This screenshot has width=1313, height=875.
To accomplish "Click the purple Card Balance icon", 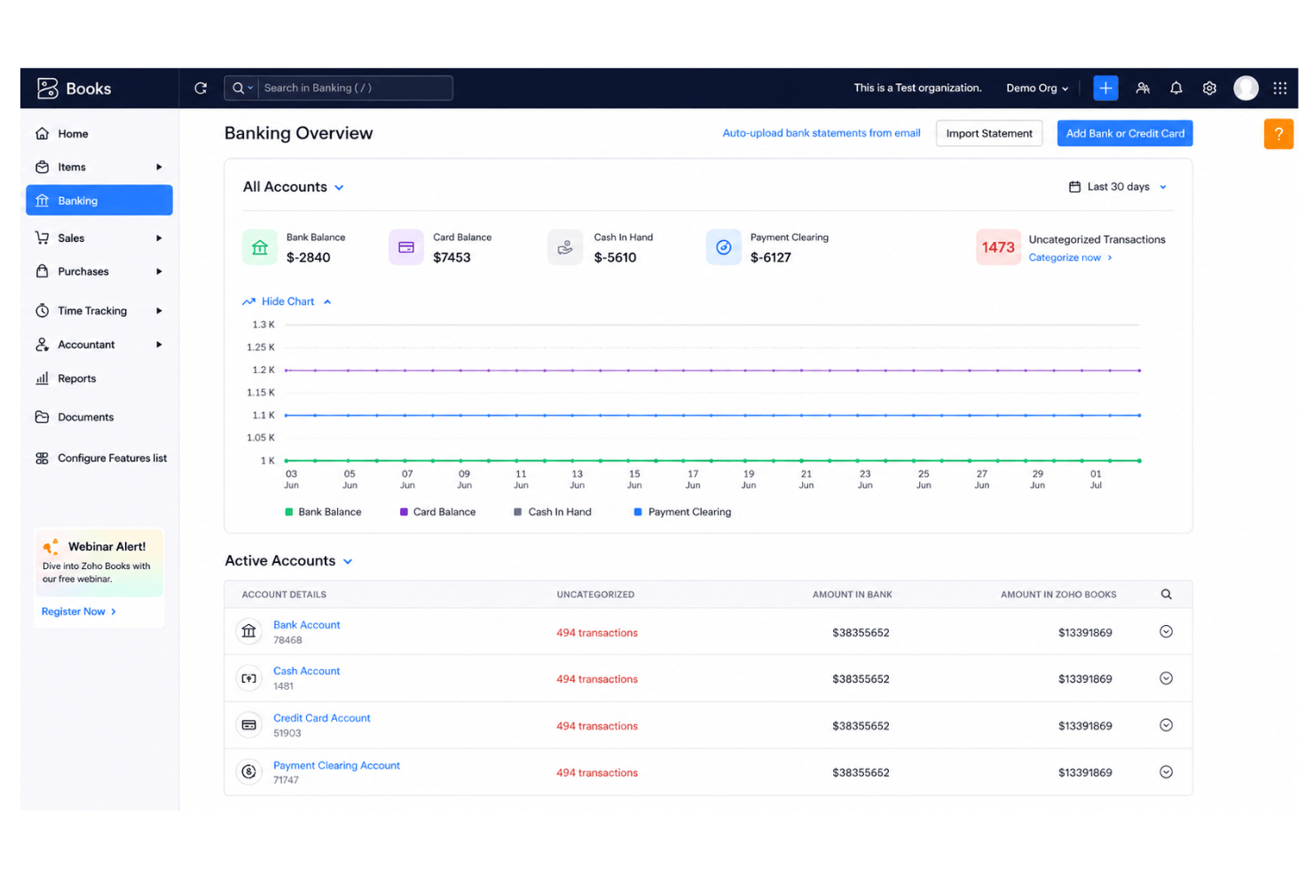I will (x=406, y=247).
